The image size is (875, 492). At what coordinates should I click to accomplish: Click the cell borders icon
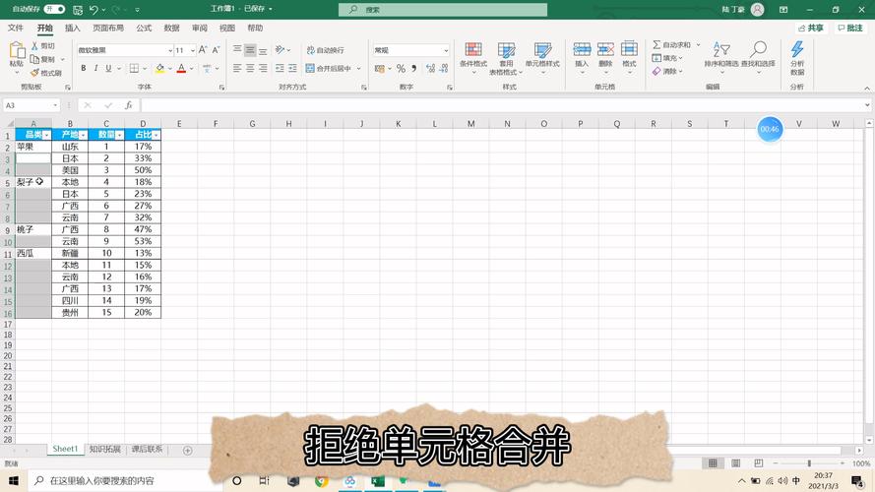(134, 68)
